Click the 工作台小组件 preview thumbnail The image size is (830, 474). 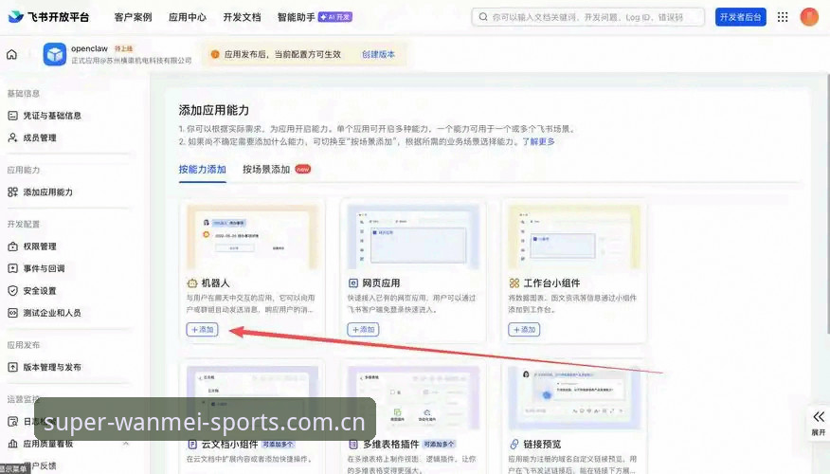click(574, 237)
